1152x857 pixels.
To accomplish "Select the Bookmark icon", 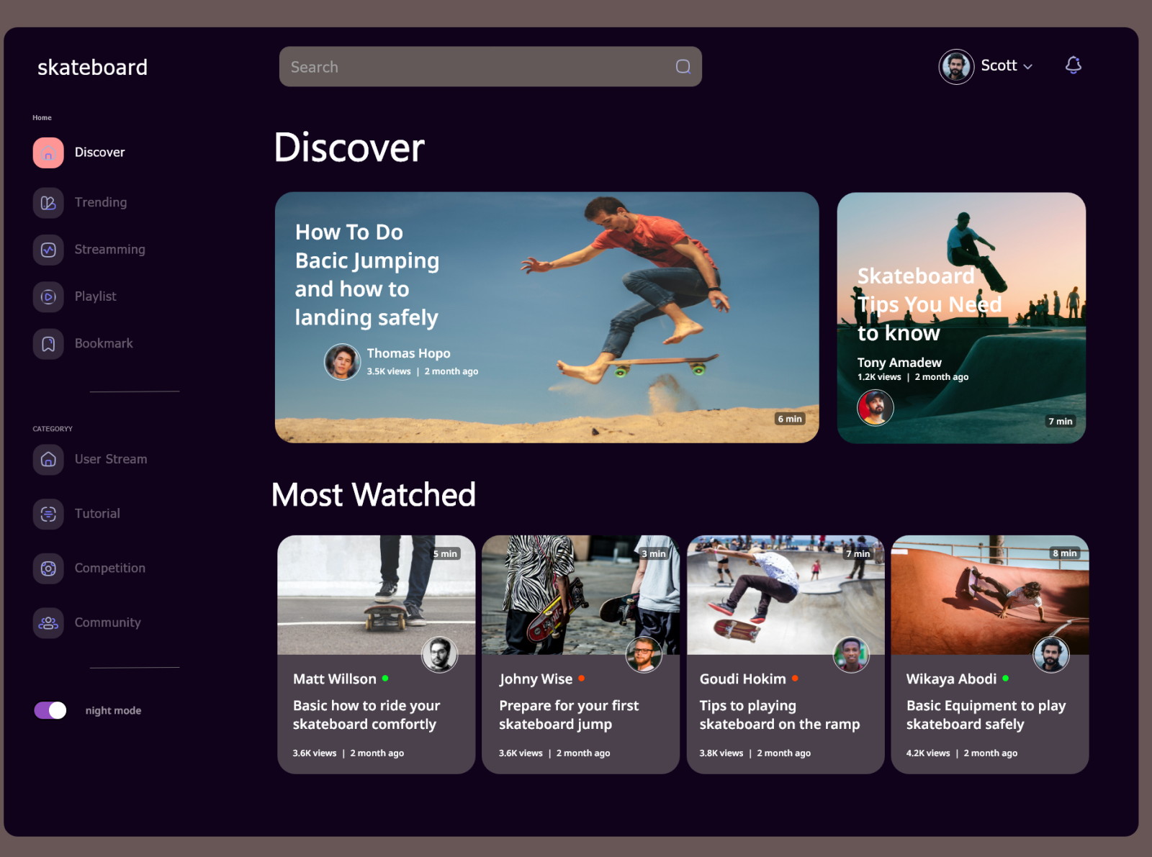I will click(48, 344).
